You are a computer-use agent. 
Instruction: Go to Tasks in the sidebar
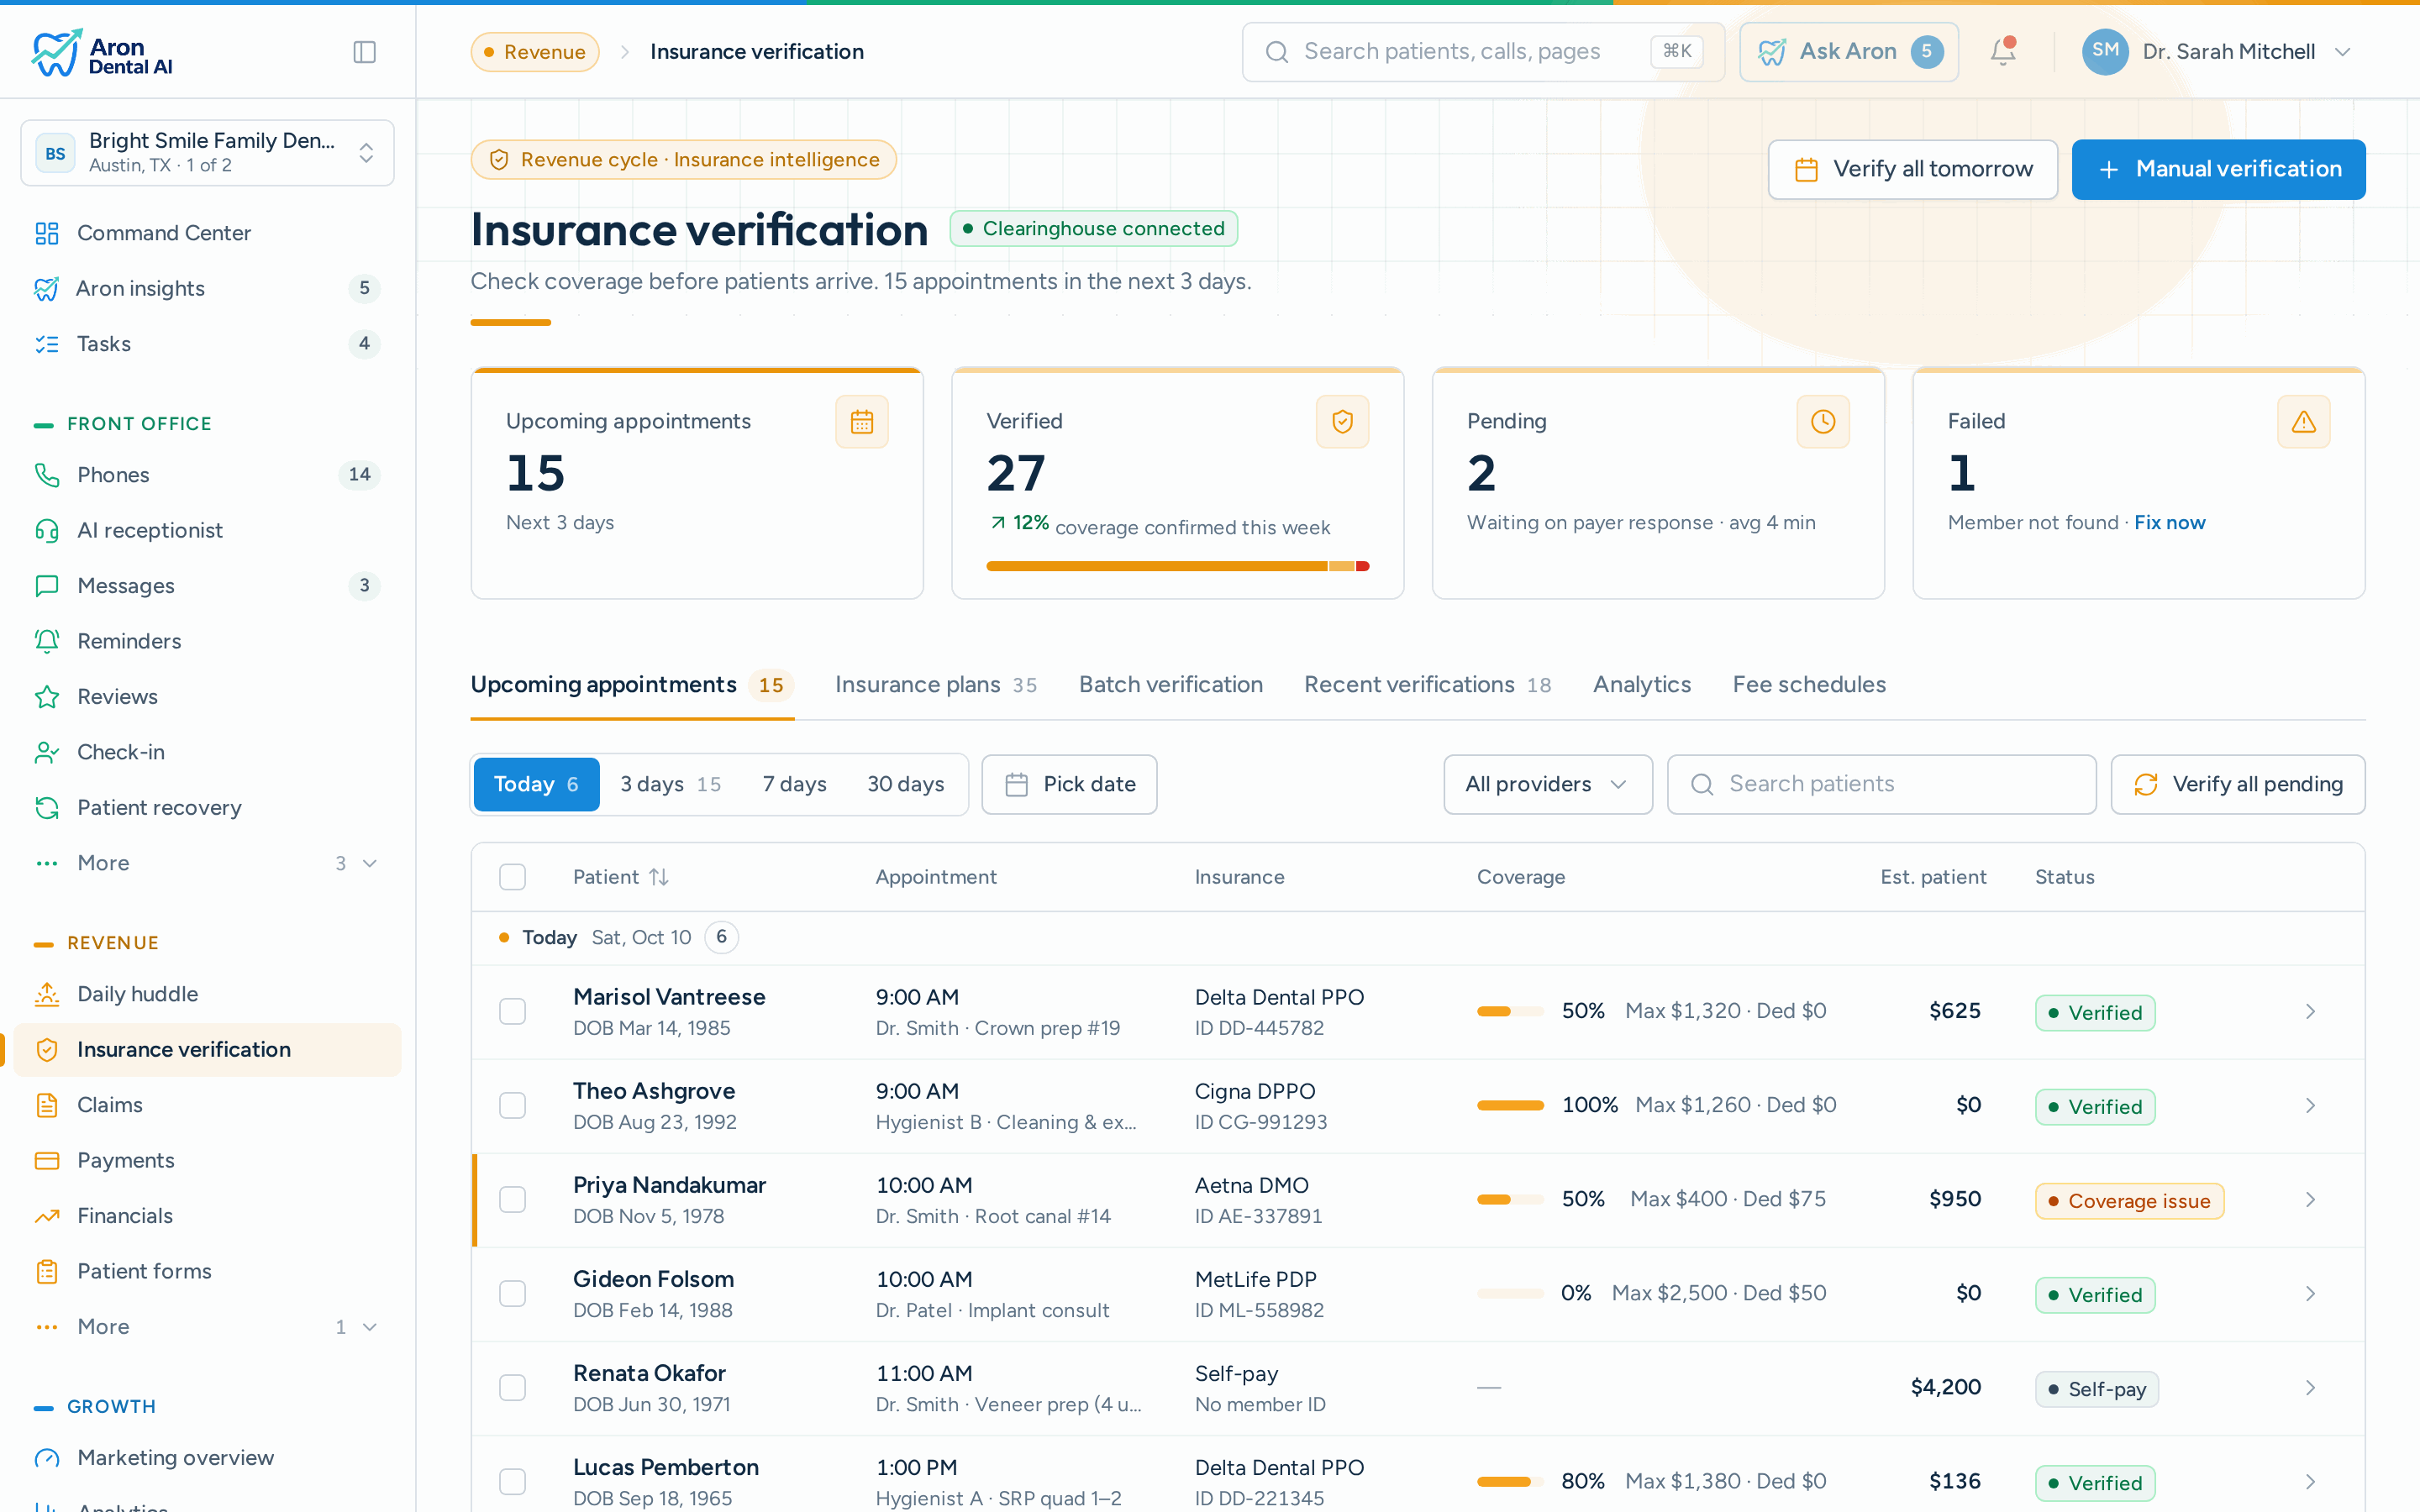point(208,344)
